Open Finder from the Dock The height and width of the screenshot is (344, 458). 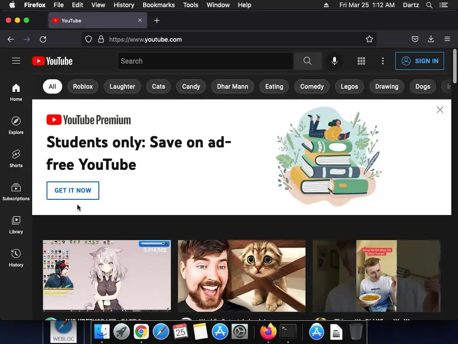pos(102,332)
